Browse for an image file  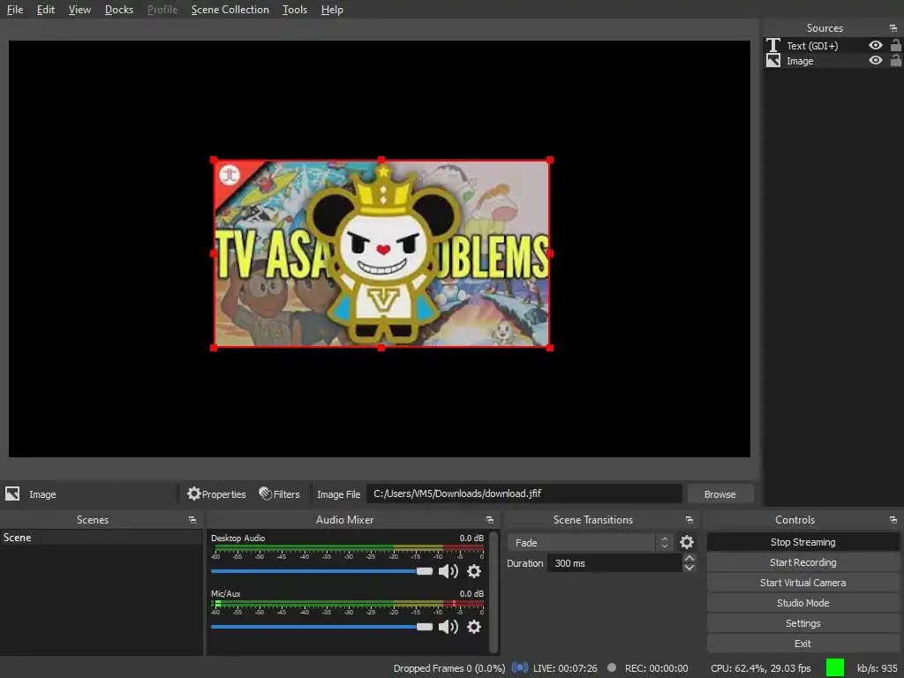(720, 494)
